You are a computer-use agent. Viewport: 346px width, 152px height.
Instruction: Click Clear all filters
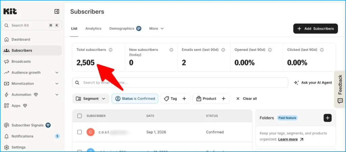pyautogui.click(x=246, y=98)
